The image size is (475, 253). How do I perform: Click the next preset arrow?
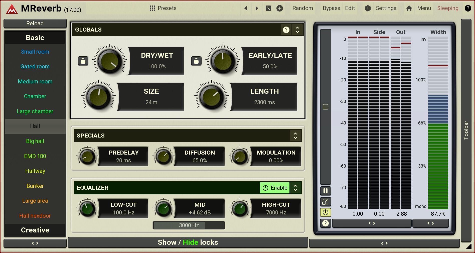(x=257, y=8)
